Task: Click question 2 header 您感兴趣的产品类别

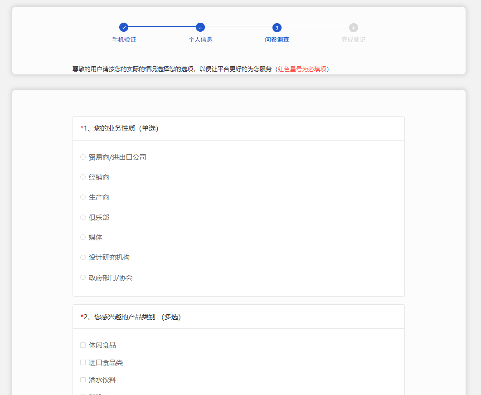Action: (x=131, y=317)
